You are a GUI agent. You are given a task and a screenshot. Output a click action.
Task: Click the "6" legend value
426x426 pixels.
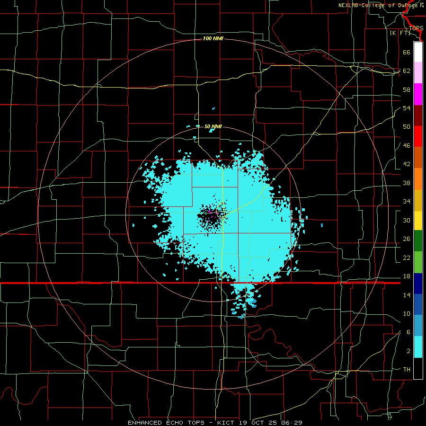[408, 332]
